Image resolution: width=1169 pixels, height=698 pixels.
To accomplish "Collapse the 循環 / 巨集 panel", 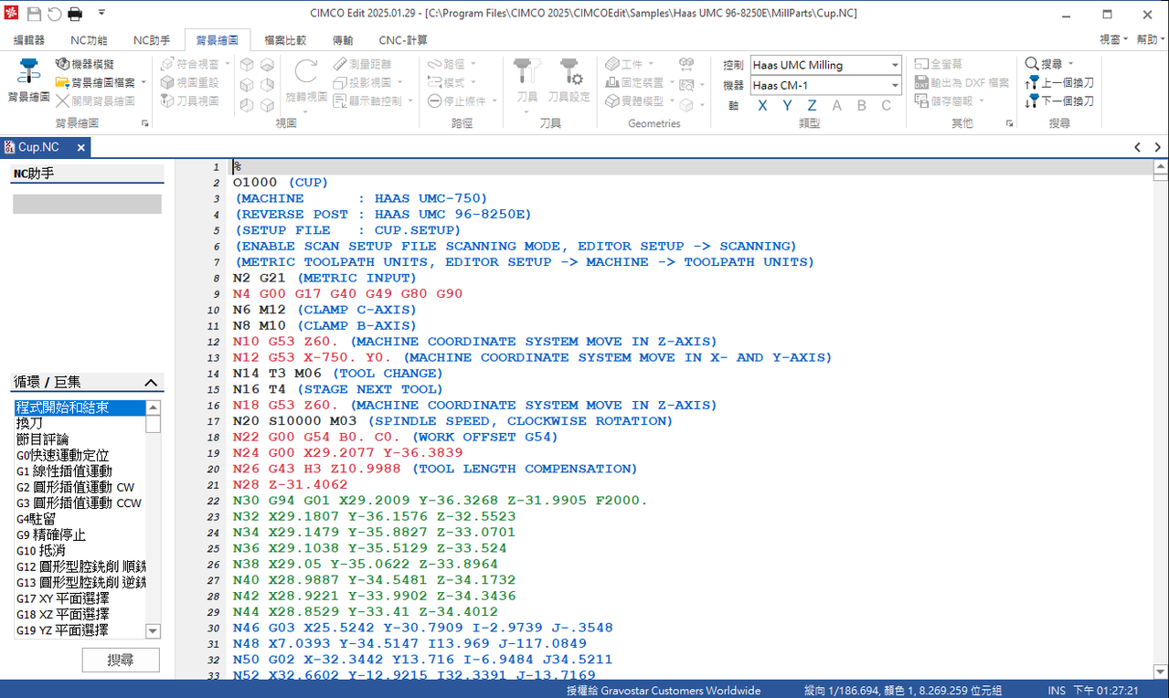I will [151, 383].
